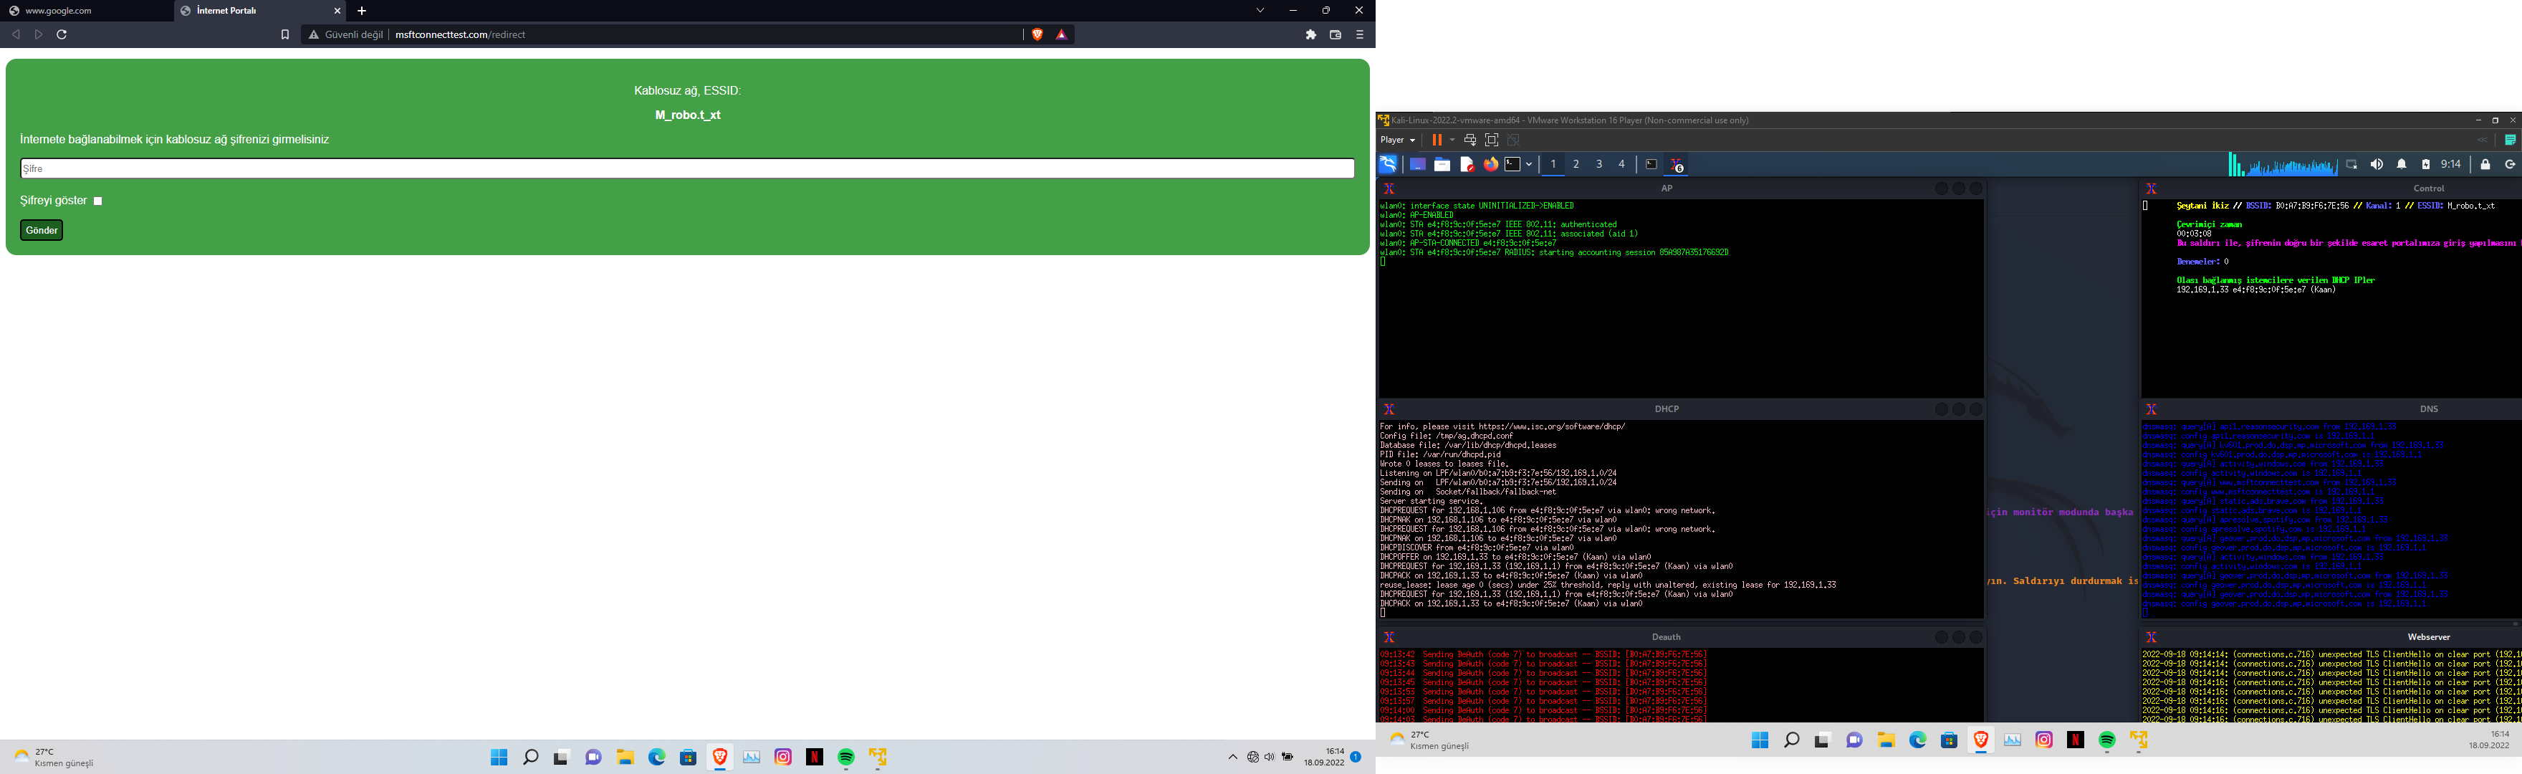Open Windows Search in the taskbar under the browser
The image size is (2522, 774).
[x=531, y=758]
